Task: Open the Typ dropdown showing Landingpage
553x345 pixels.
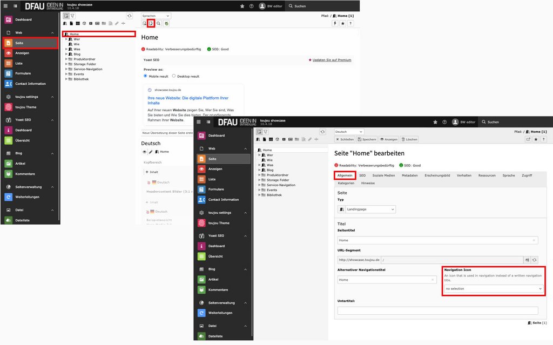Action: pos(367,209)
